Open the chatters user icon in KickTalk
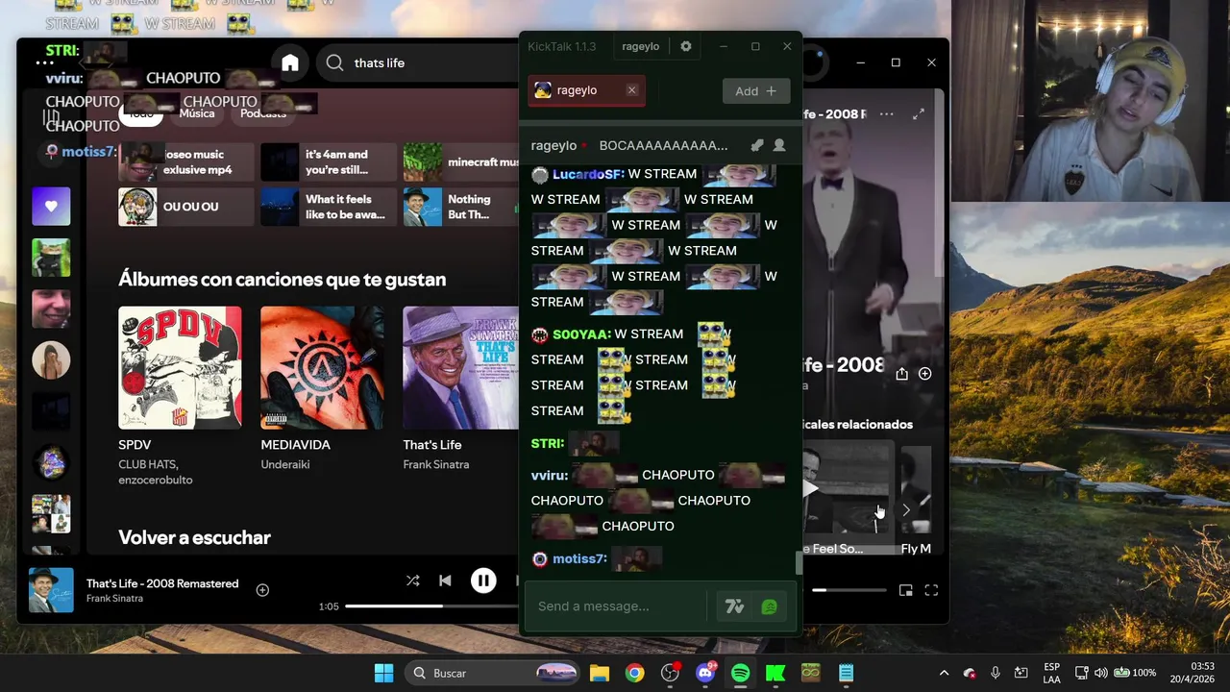 click(x=779, y=145)
